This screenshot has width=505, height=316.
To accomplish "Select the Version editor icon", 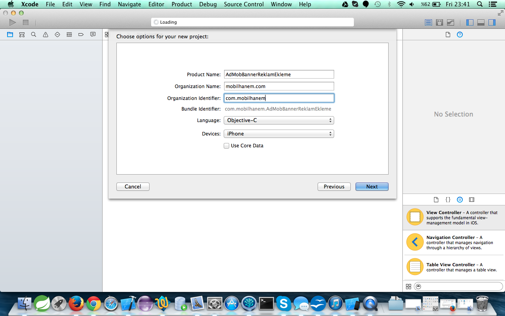I will pyautogui.click(x=451, y=23).
